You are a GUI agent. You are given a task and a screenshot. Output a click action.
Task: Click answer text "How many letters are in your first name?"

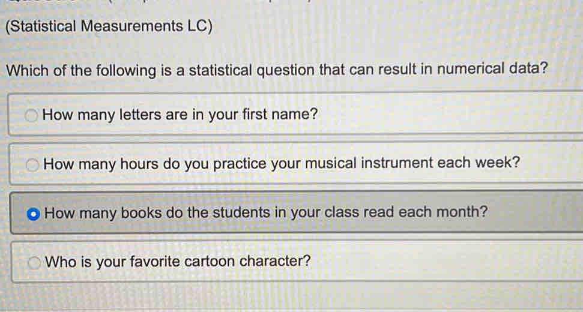180,114
